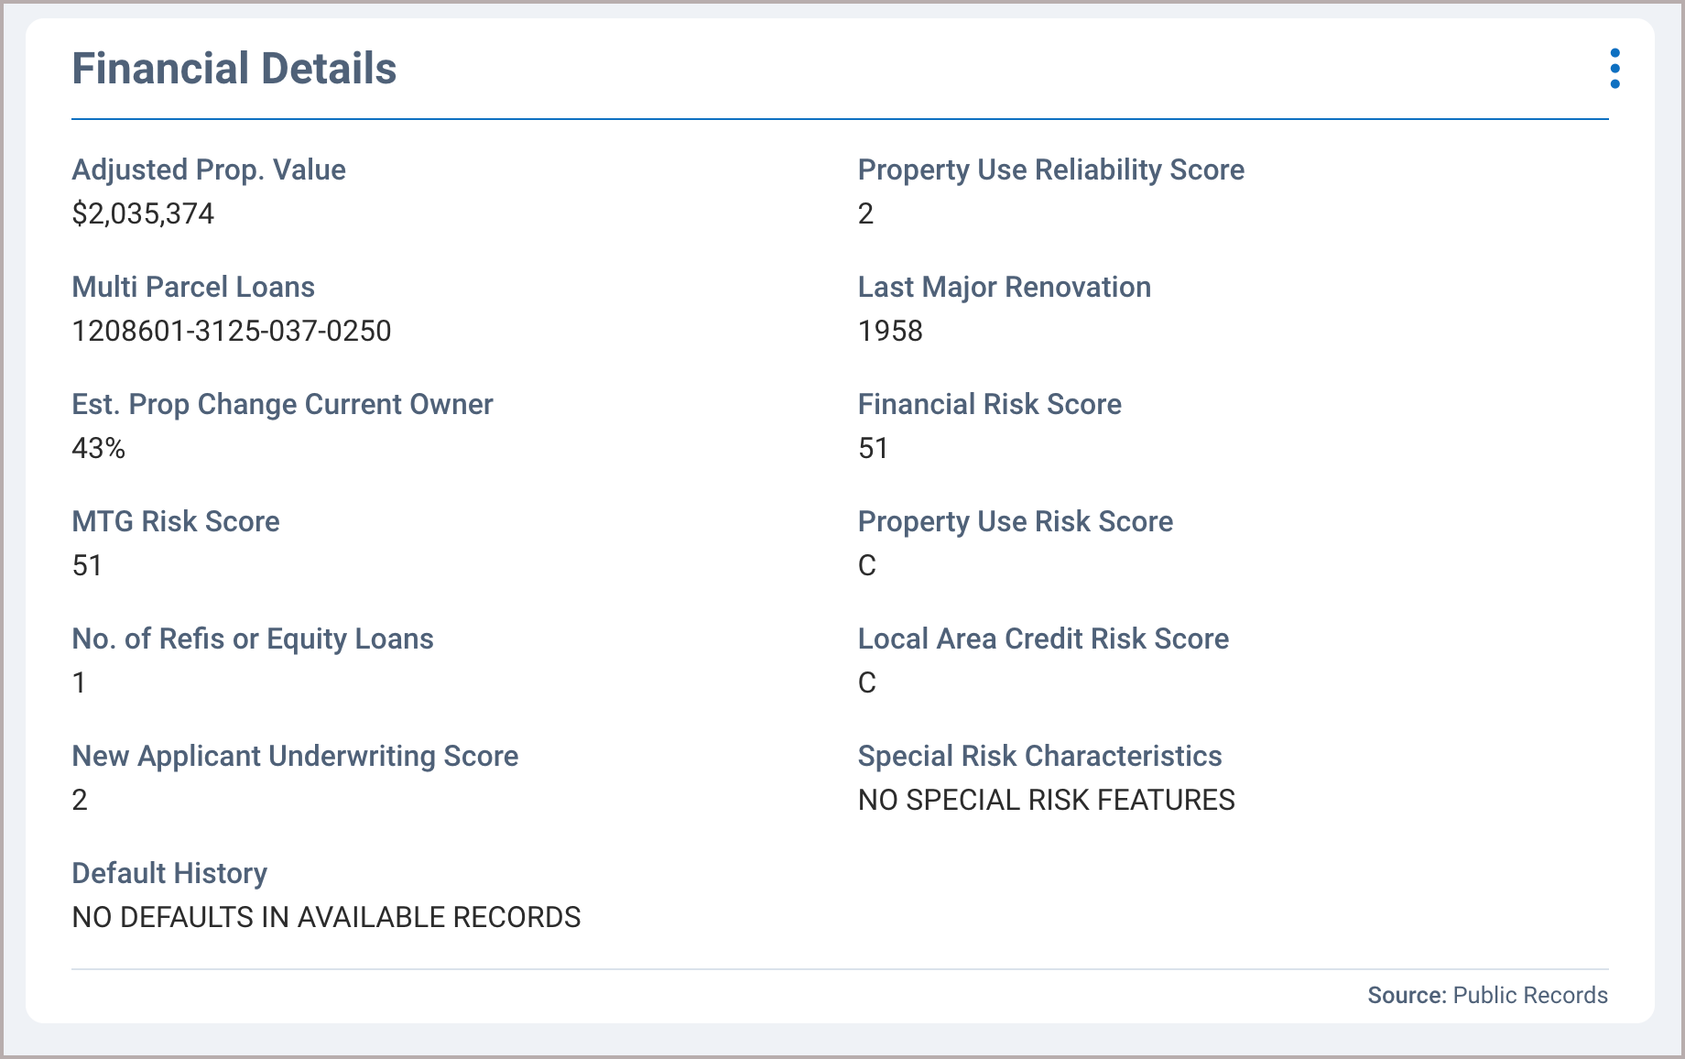Click the New Applicant Underwriting Score label
Image resolution: width=1685 pixels, height=1059 pixels.
(294, 756)
